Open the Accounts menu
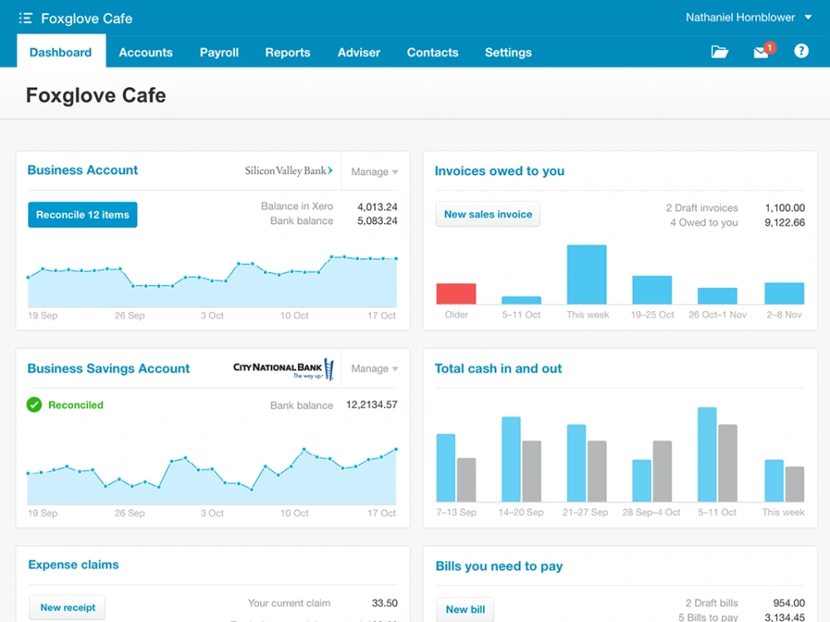 pos(145,52)
